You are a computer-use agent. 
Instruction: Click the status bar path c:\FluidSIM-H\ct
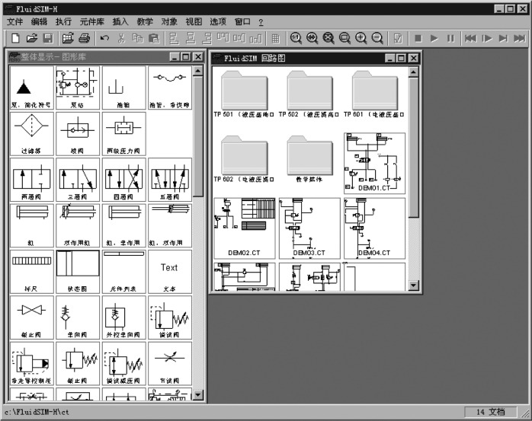(x=37, y=412)
